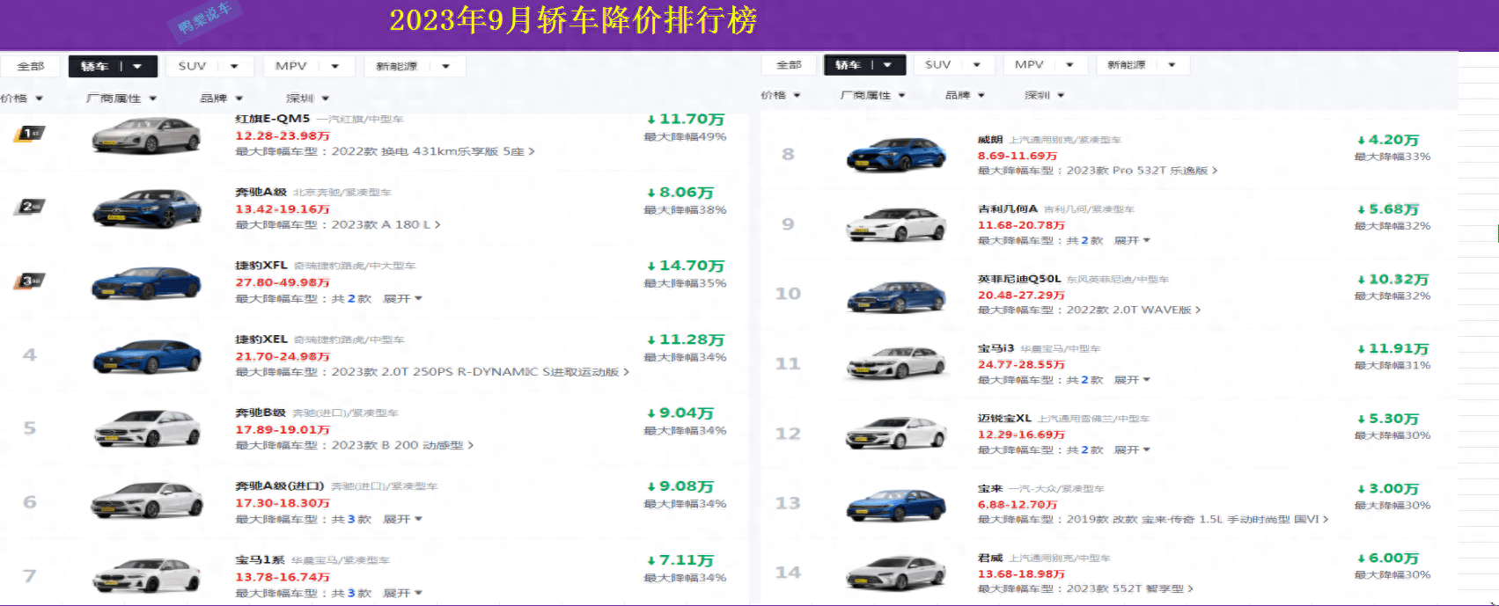1499x606 pixels.
Task: Open the 2022款 2.0T WAVE版 trim link
Action: [1133, 310]
